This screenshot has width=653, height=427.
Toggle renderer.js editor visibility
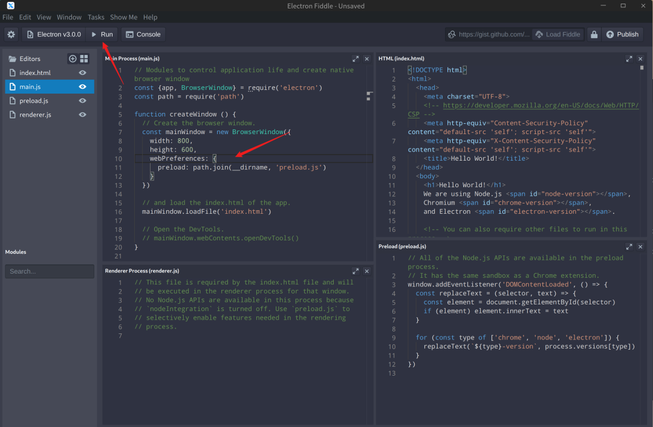point(83,115)
